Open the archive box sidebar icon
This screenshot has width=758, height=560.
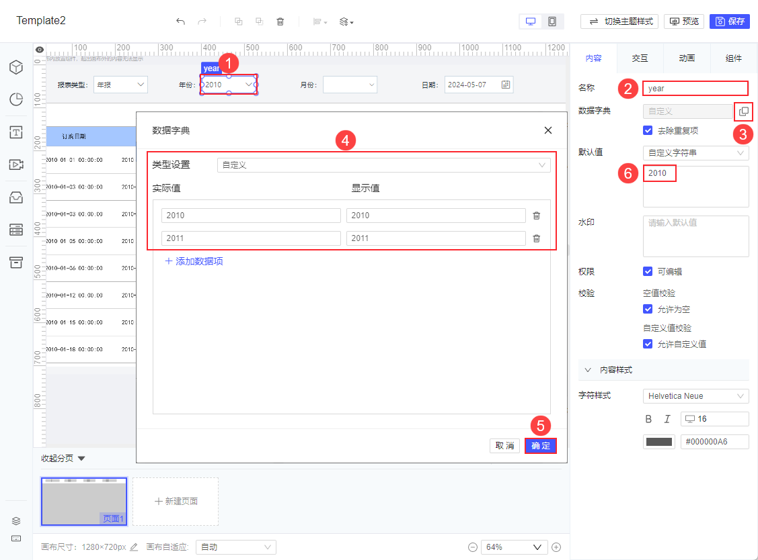coord(16,262)
